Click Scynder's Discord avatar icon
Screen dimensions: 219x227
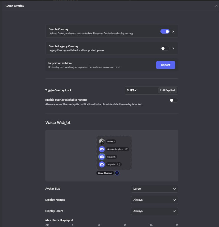coord(102,164)
